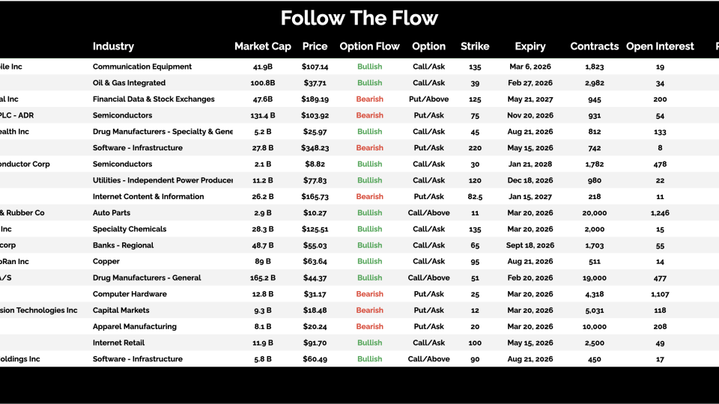Click the Strike column header
The image size is (719, 404).
[475, 46]
